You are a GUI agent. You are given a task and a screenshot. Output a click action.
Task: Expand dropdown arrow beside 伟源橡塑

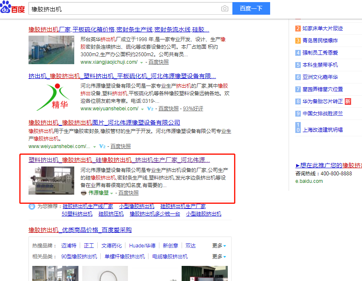tap(112, 193)
